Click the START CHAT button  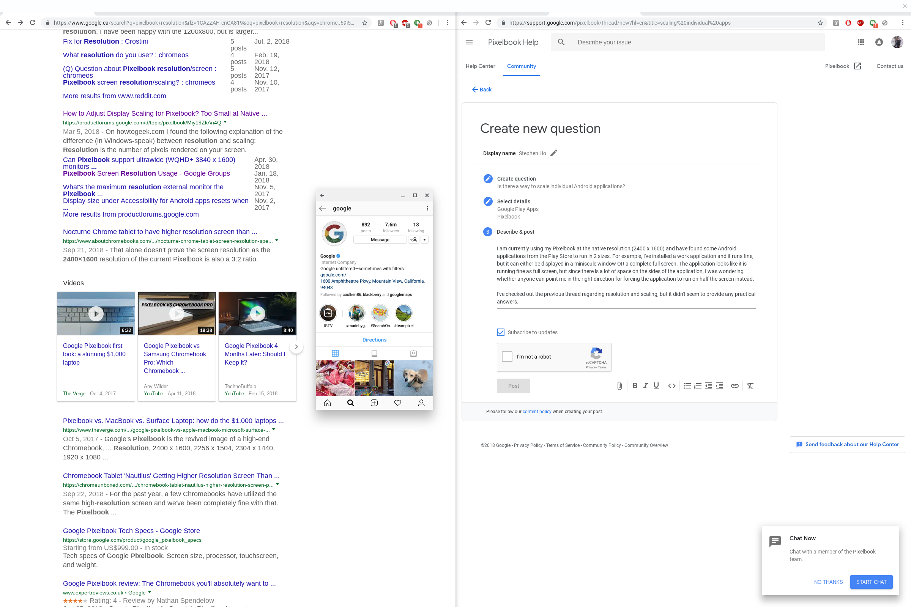point(871,582)
